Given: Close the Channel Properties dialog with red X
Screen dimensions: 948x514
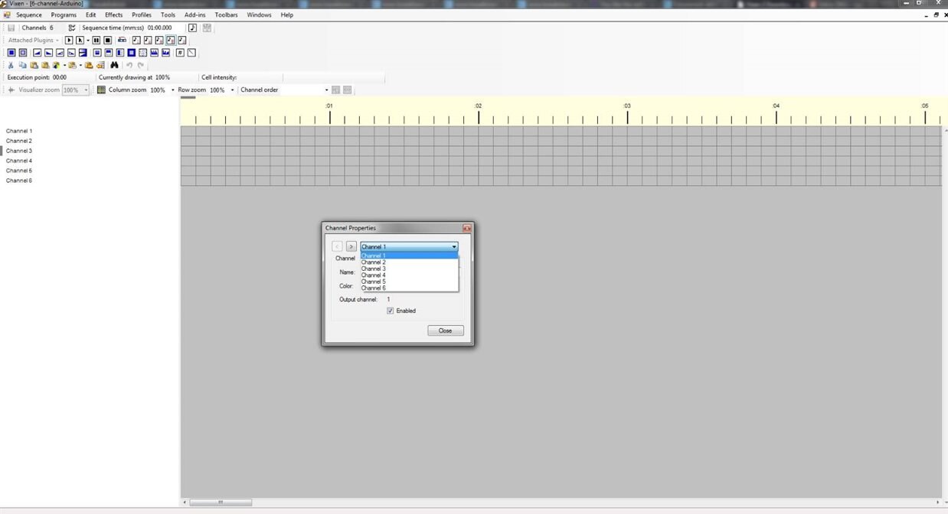Looking at the screenshot, I should (x=467, y=228).
